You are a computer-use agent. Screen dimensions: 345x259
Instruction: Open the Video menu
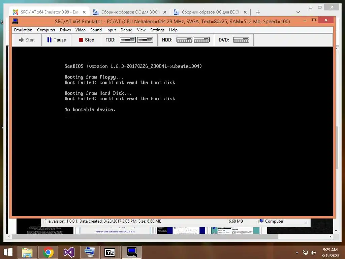coord(80,30)
